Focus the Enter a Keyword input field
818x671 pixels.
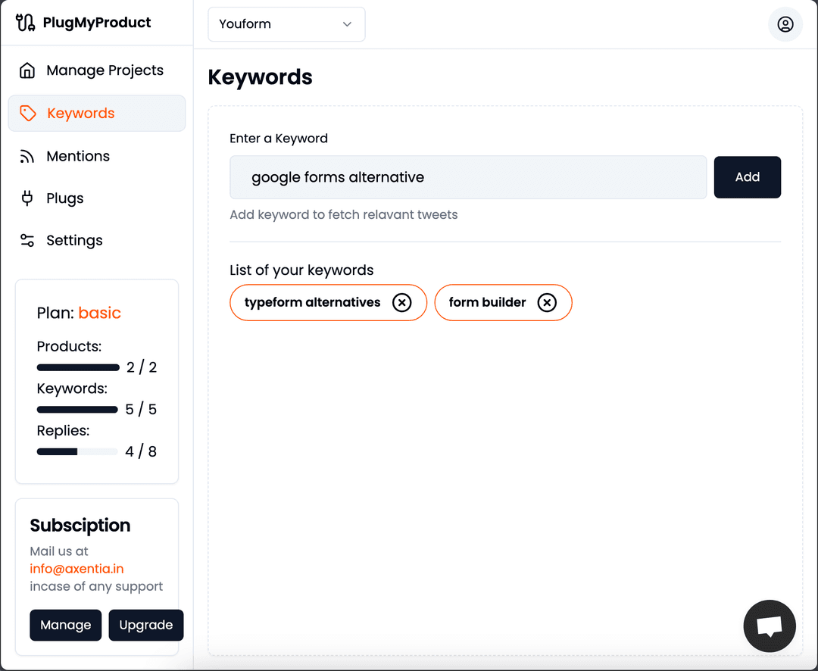point(468,177)
